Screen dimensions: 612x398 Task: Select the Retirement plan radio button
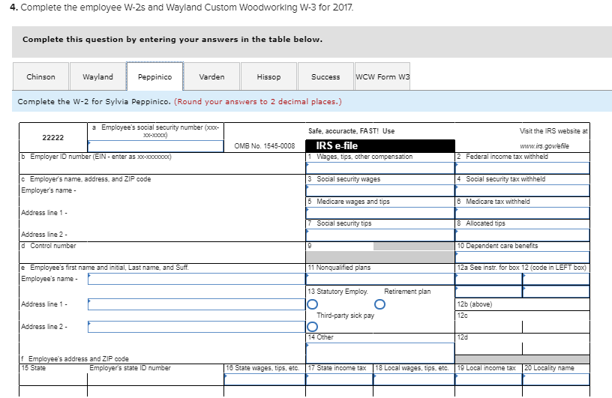(x=379, y=304)
